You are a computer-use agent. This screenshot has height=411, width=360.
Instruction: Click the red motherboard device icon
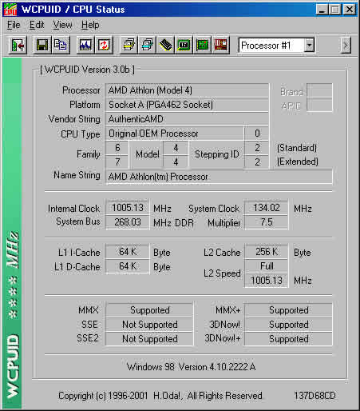(x=220, y=46)
